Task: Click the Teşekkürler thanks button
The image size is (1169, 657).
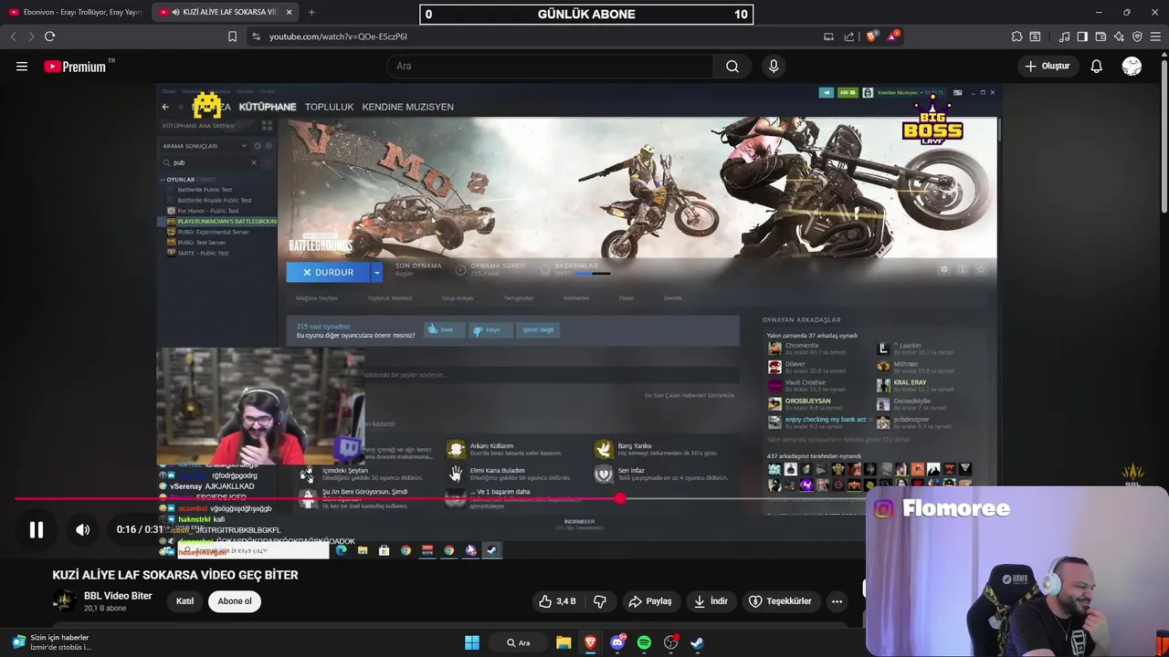Action: click(780, 601)
